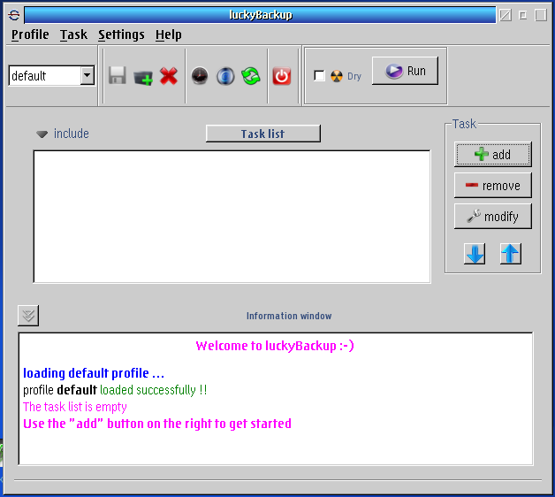This screenshot has height=497, width=555.
Task: Click inside the empty task list area
Action: 232,217
